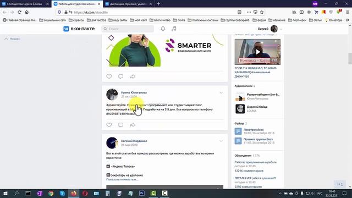Open discussion ЛЕГАЛЬНАЯ работа для всех
This screenshot has width=352, height=198.
tap(255, 178)
